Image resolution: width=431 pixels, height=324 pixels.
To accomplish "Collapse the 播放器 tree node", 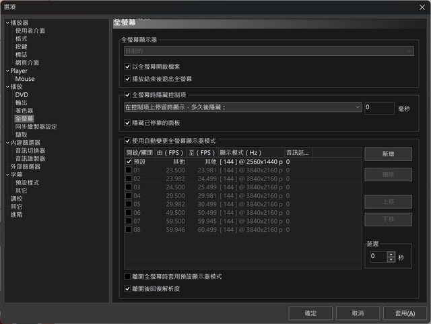I will [7, 23].
